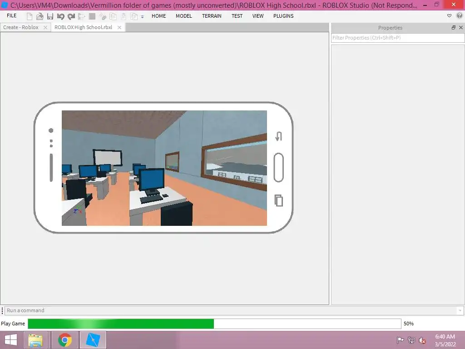
Task: Click the grey Stop square icon
Action: click(92, 16)
